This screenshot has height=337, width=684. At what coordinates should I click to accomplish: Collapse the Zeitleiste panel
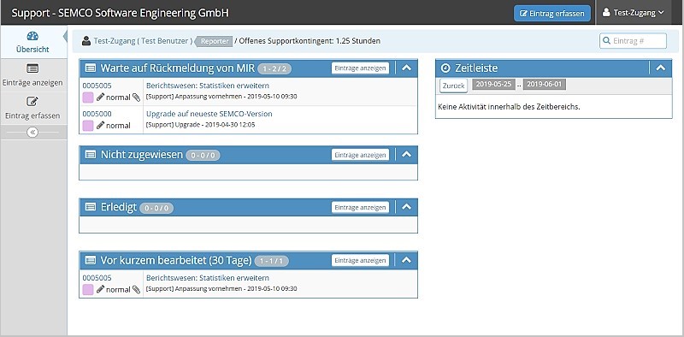pyautogui.click(x=661, y=68)
